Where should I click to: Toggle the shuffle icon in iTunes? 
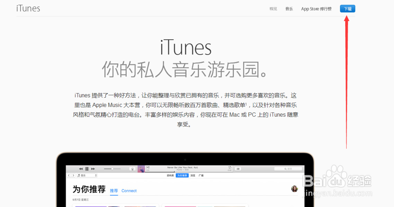click(x=148, y=167)
